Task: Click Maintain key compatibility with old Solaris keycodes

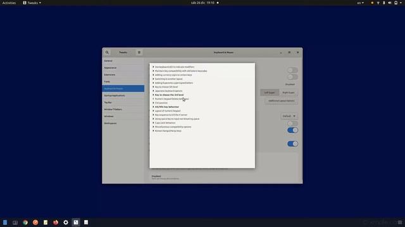Action: pyautogui.click(x=181, y=71)
